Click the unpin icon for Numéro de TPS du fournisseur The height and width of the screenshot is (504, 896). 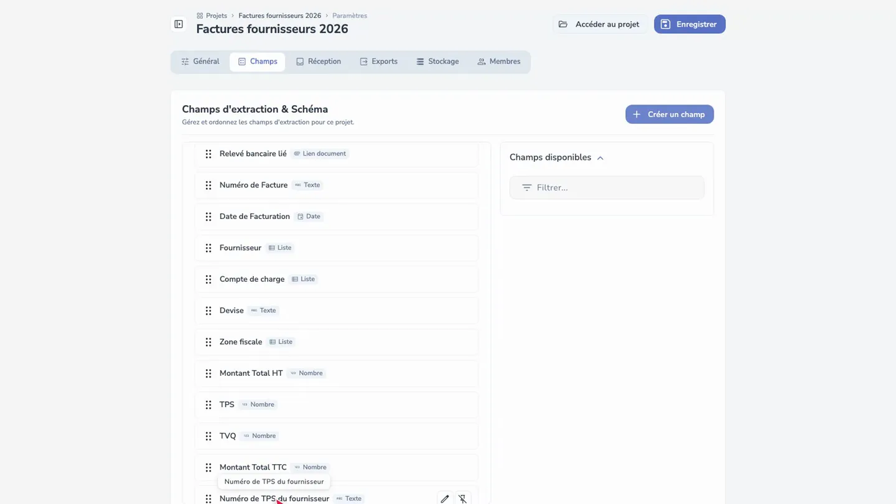coord(462,498)
